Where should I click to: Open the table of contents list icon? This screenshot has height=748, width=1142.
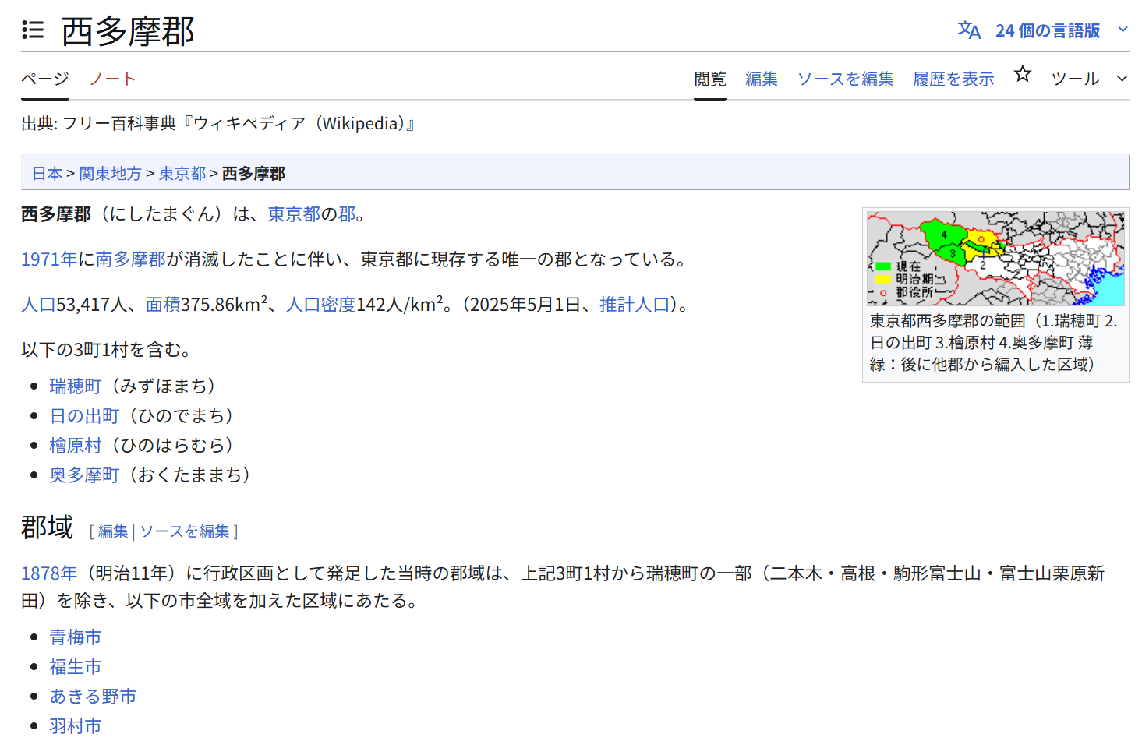pos(33,30)
